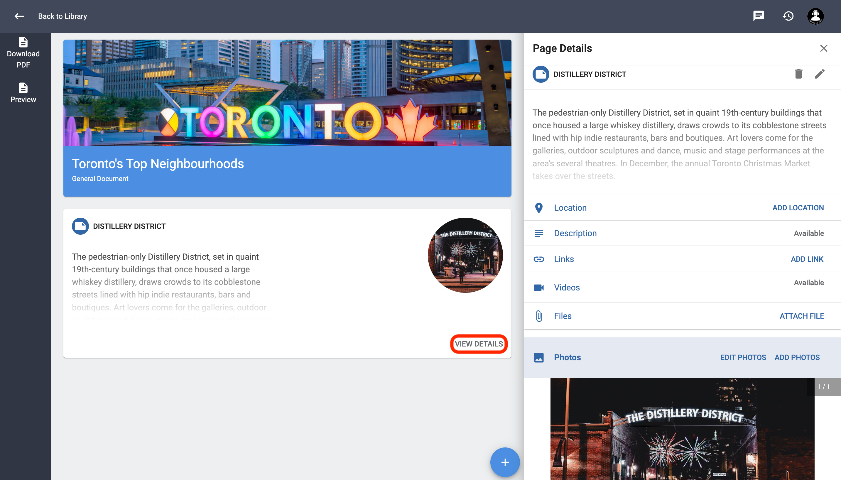Click the page icon beside panel title
The width and height of the screenshot is (841, 480).
tap(541, 74)
